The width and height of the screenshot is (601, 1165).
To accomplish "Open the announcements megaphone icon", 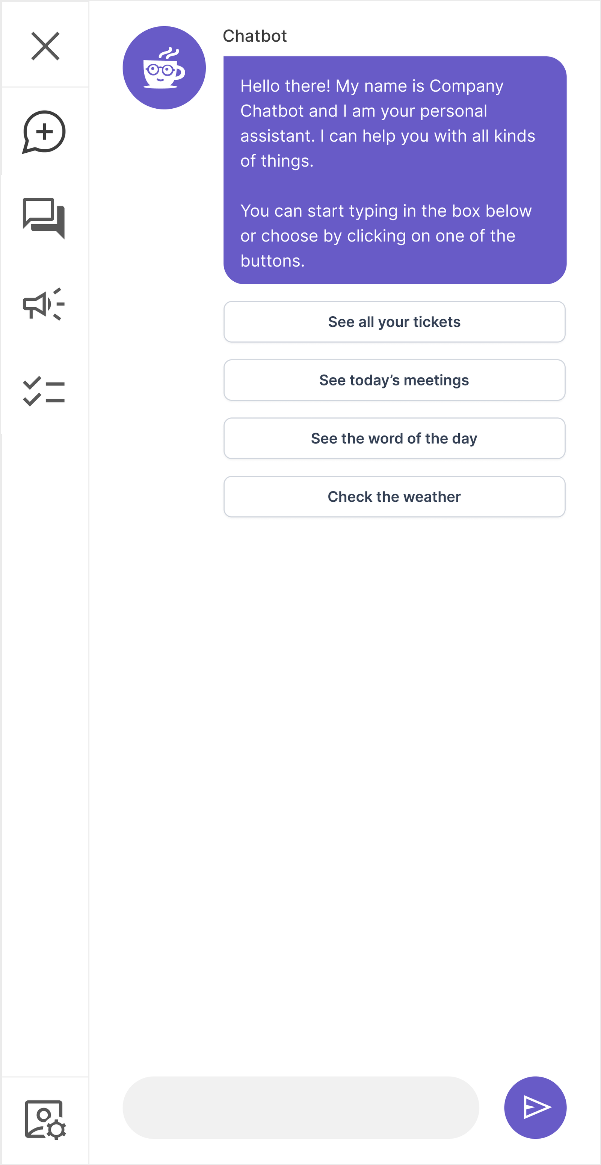I will 44,304.
